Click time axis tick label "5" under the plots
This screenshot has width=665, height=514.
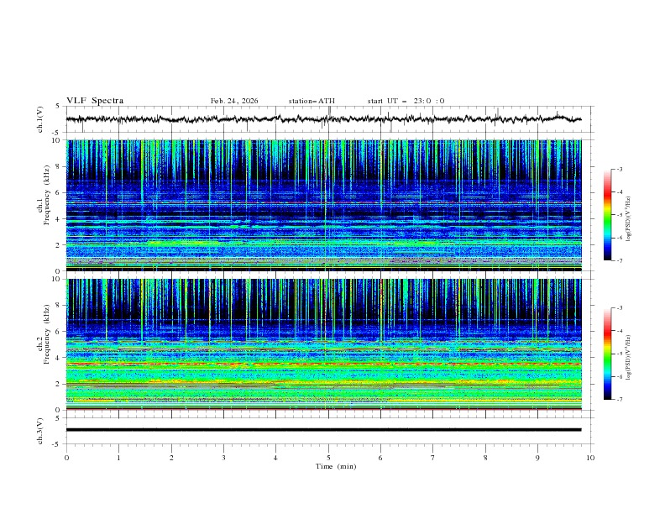[x=328, y=458]
